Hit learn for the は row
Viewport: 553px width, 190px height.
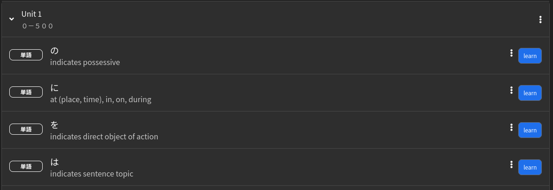coord(530,167)
